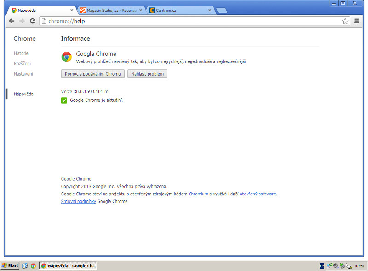Image resolution: width=368 pixels, height=271 pixels.
Task: Open the Smluvní podmínky link
Action: point(78,201)
